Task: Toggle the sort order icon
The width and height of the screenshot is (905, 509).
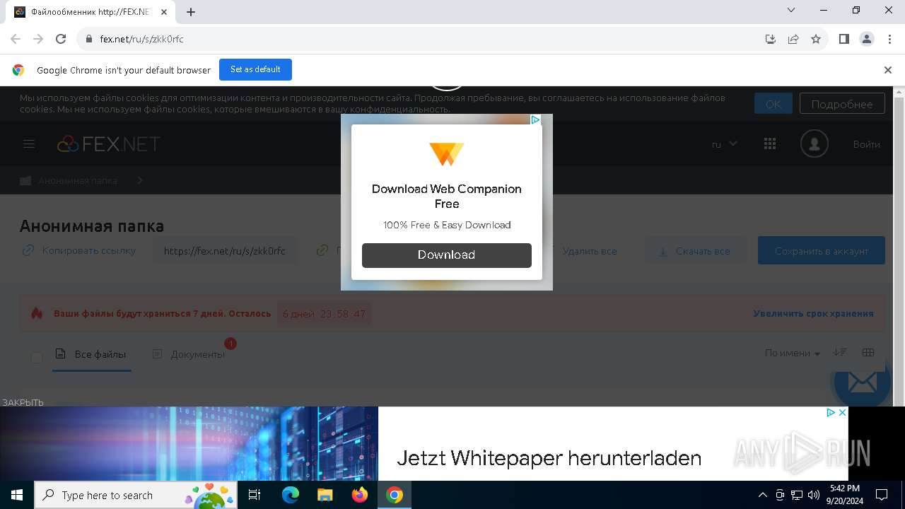Action: coord(840,352)
